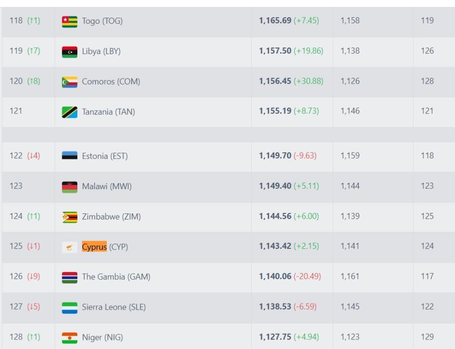Click Tanzania rank number 121
Screen dimensions: 455x349
point(16,111)
